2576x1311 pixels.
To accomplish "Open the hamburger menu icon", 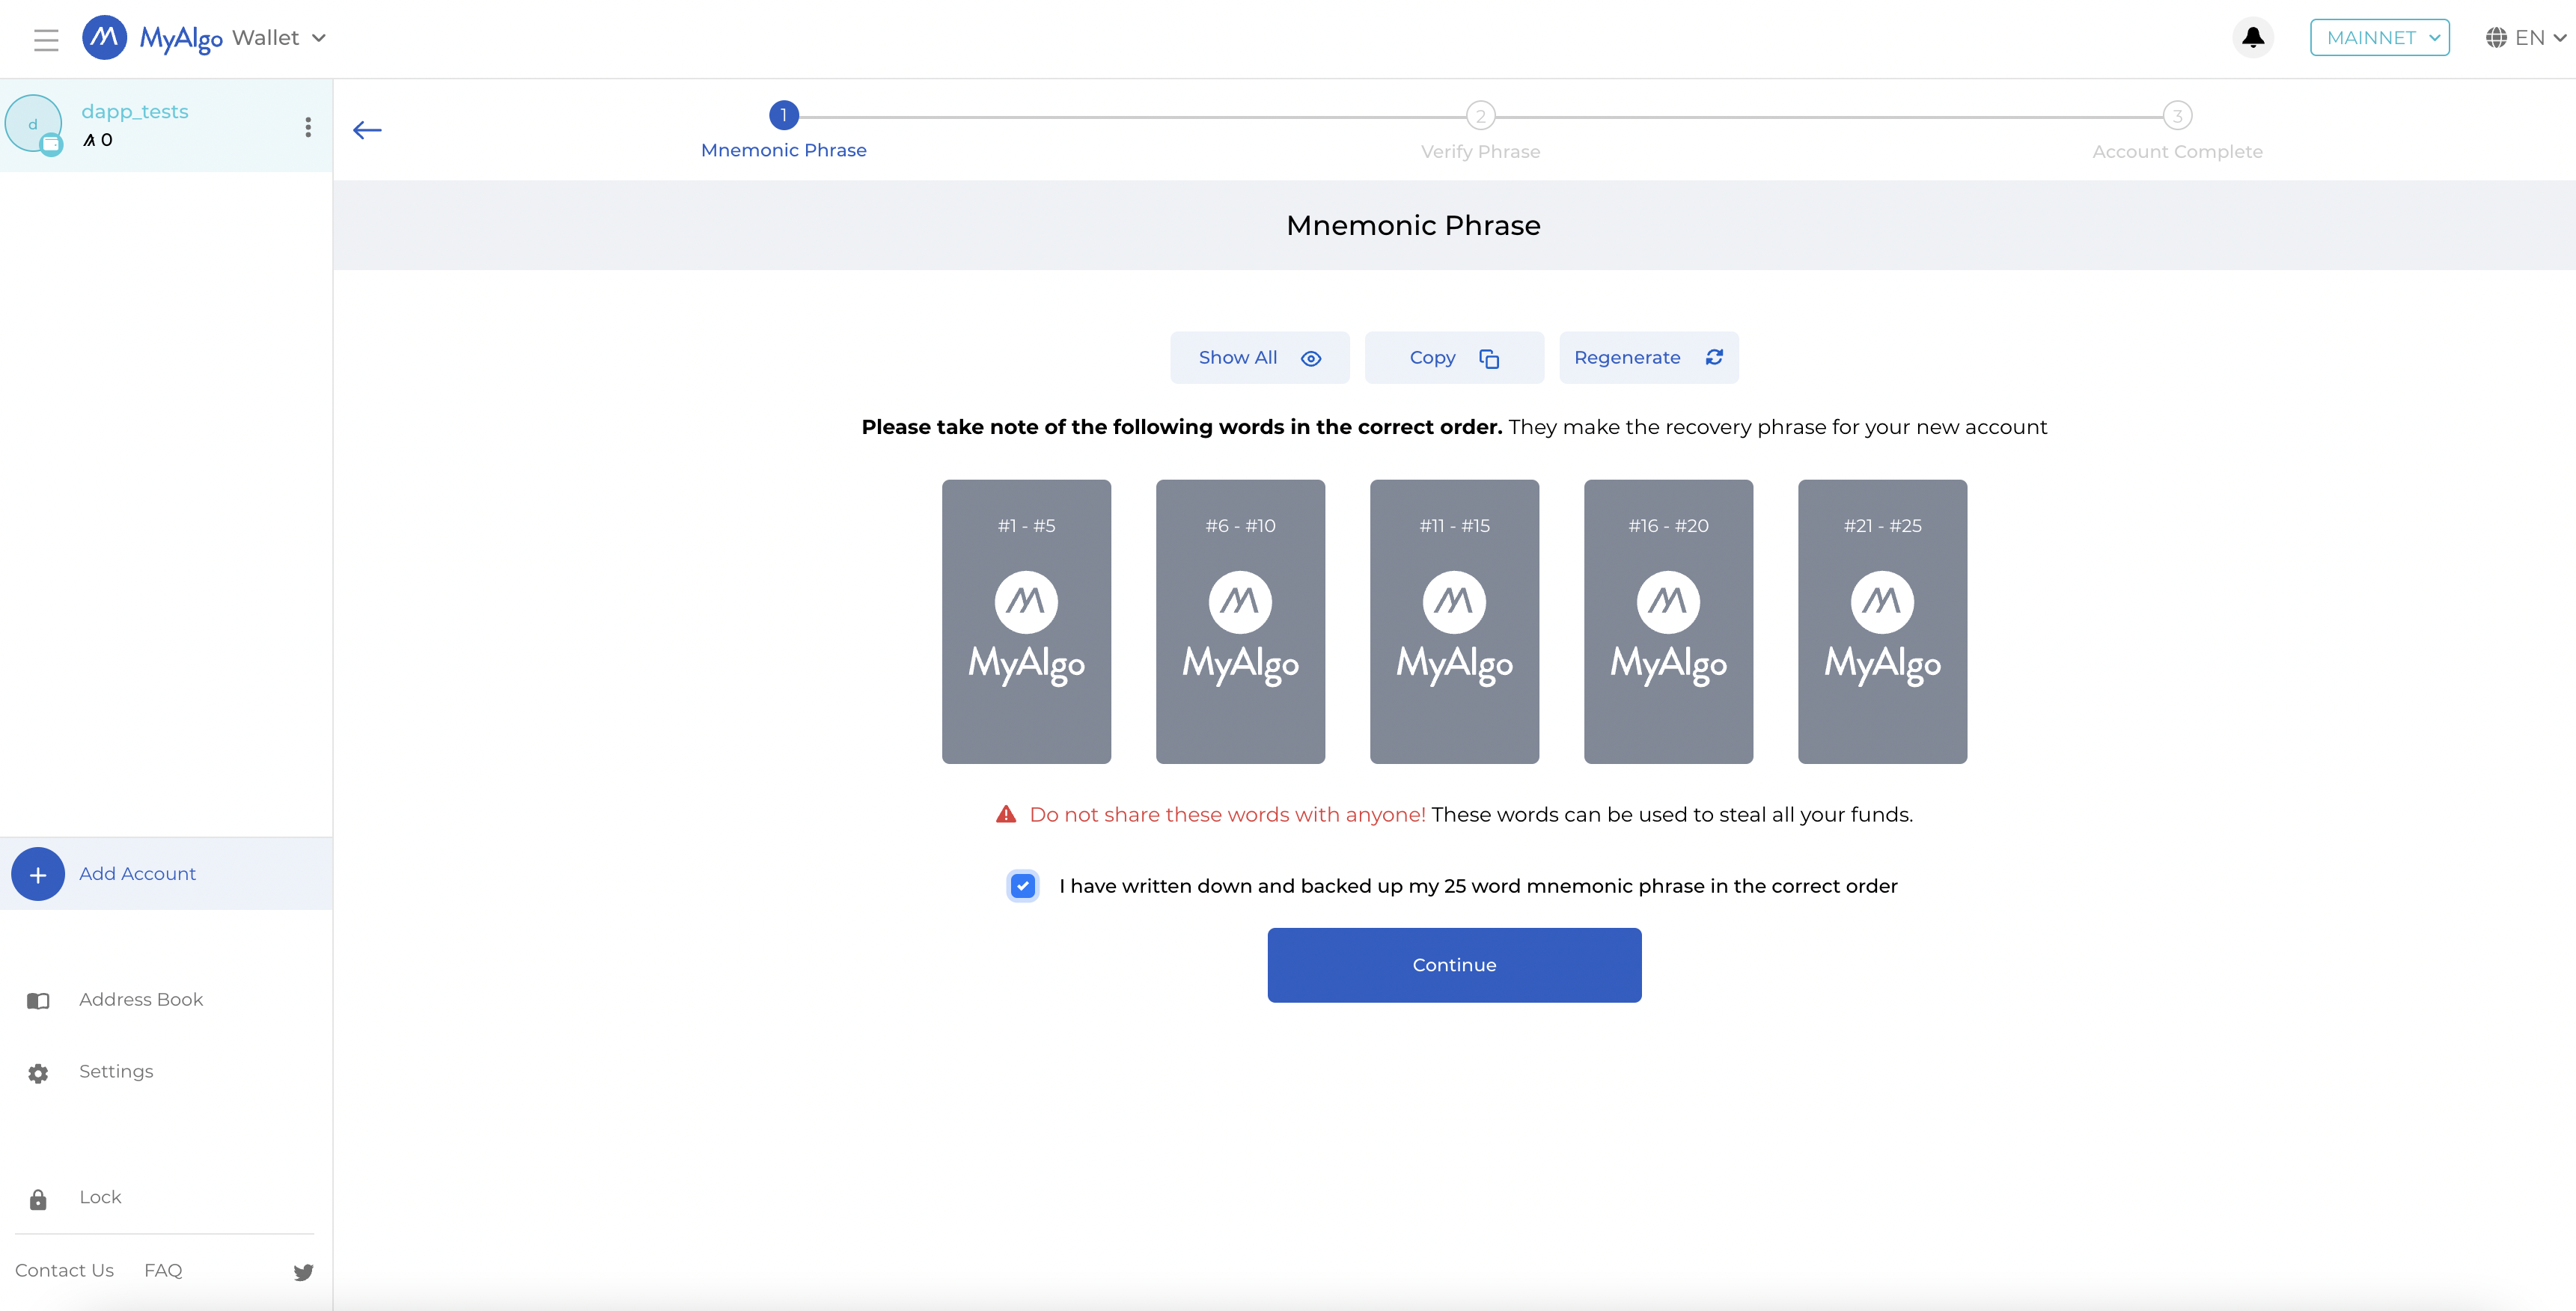I will (46, 39).
